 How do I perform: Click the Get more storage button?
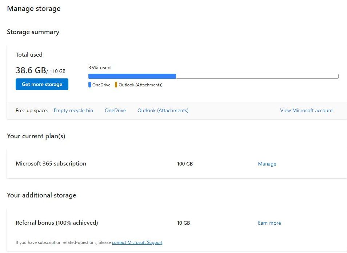click(x=42, y=84)
